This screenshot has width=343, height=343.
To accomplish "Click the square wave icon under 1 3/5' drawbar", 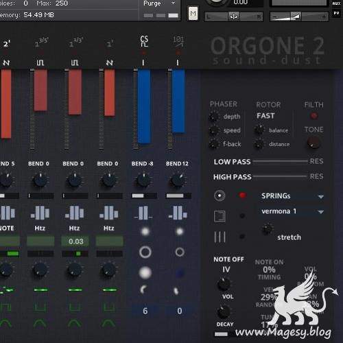I will click(40, 62).
